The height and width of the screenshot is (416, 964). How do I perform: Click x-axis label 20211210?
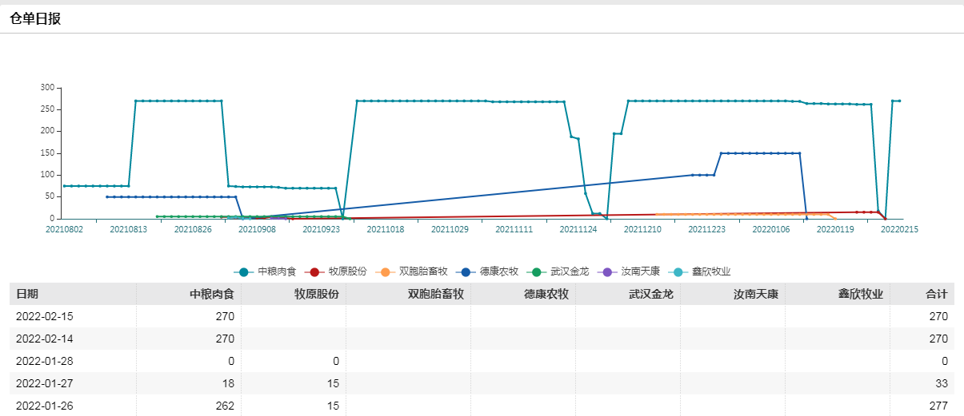tap(642, 229)
